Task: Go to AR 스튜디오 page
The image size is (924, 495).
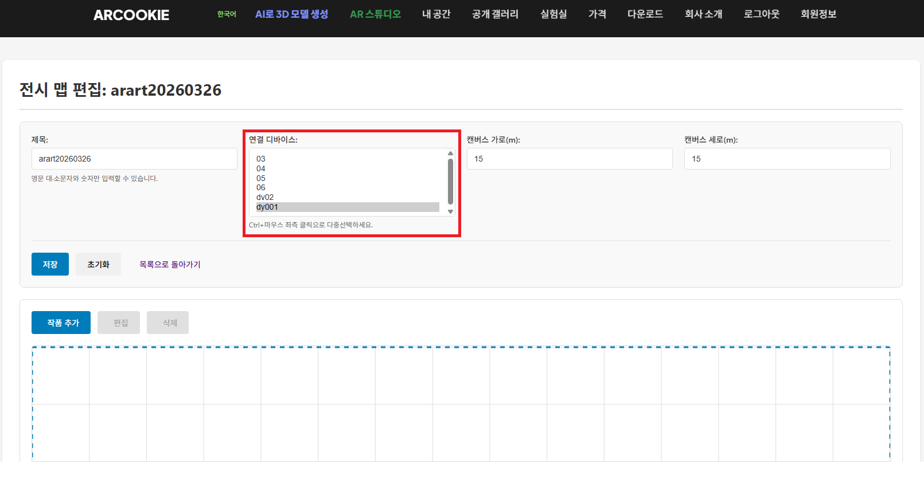Action: 375,14
